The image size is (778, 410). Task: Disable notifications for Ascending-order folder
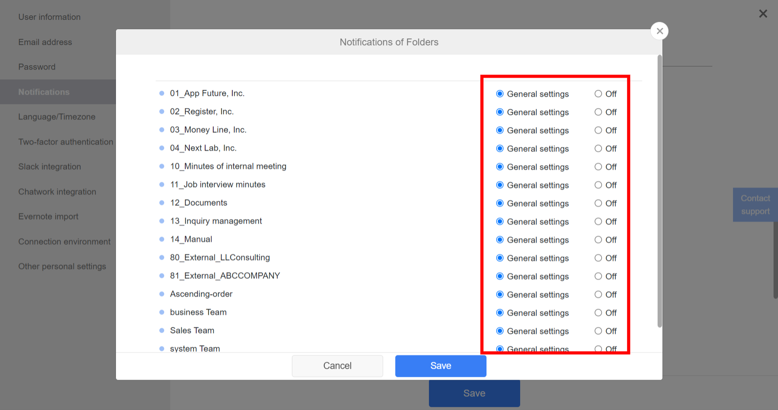[598, 294]
